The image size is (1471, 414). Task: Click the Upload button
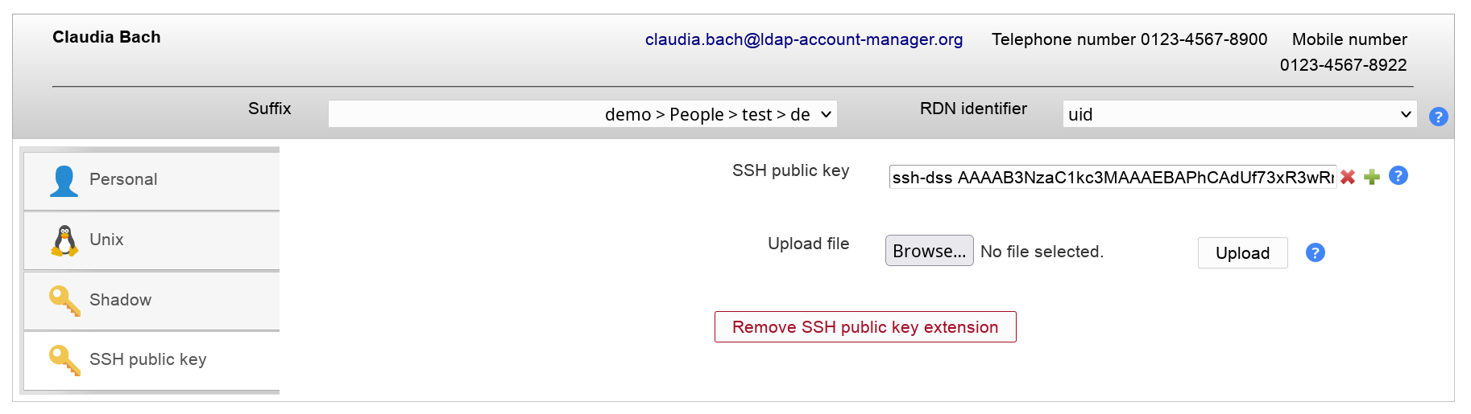1242,253
